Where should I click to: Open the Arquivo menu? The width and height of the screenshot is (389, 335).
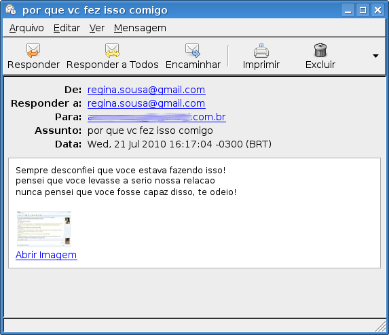[26, 28]
